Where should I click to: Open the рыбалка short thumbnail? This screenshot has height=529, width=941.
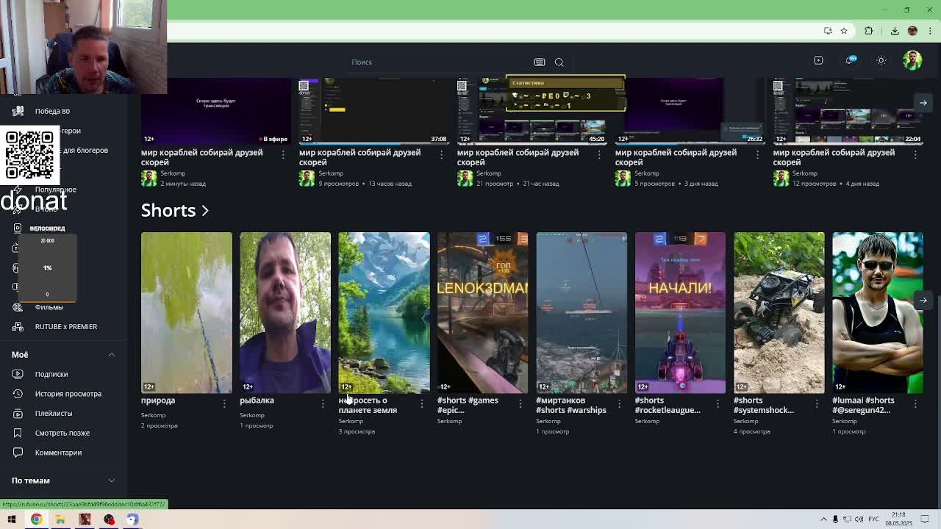[285, 313]
